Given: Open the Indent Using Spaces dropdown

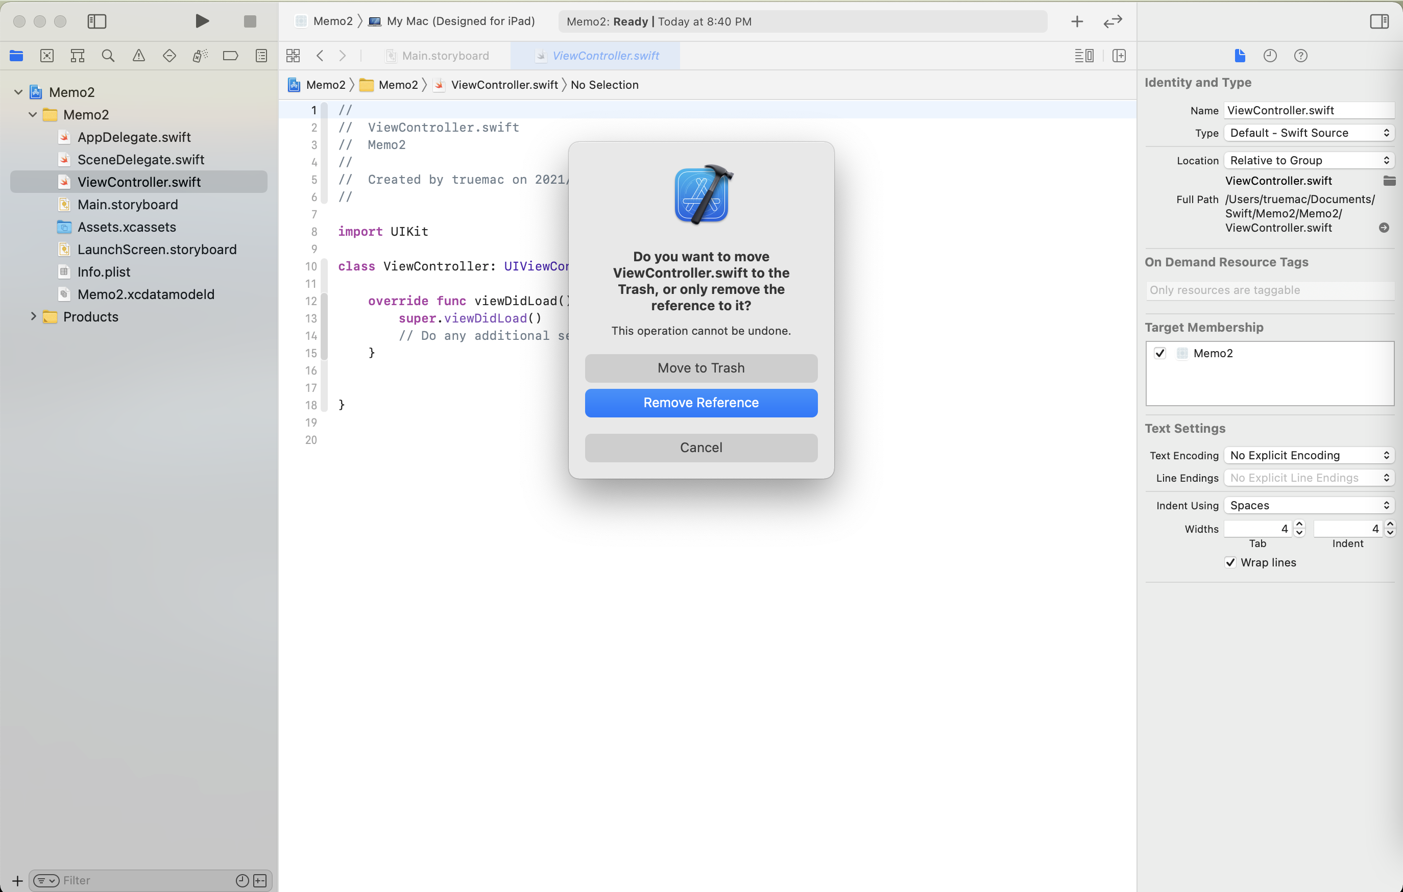Looking at the screenshot, I should [x=1309, y=505].
